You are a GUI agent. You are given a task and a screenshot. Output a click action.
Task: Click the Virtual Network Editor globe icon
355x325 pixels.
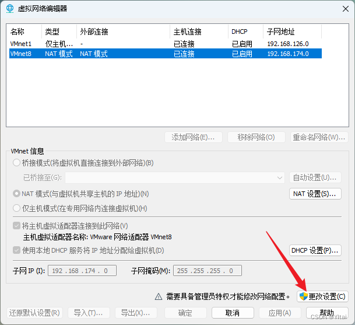[x=10, y=9]
